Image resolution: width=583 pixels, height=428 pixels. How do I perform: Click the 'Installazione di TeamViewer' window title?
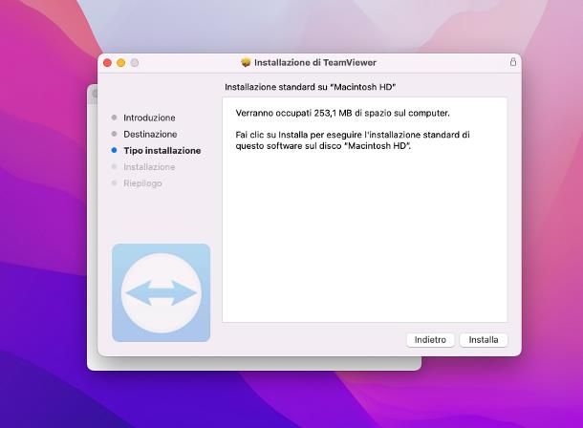(315, 62)
